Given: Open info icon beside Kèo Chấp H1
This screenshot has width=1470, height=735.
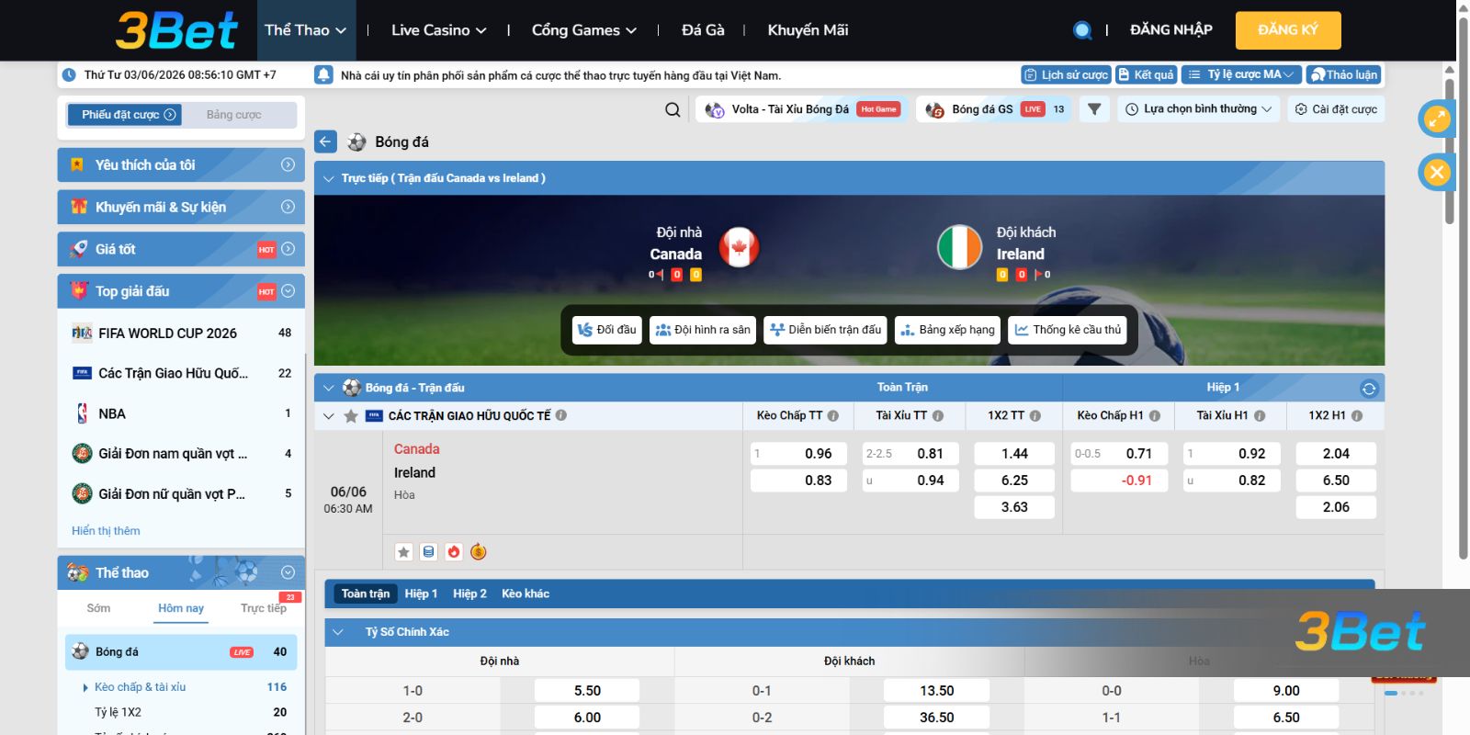Looking at the screenshot, I should pyautogui.click(x=1155, y=415).
